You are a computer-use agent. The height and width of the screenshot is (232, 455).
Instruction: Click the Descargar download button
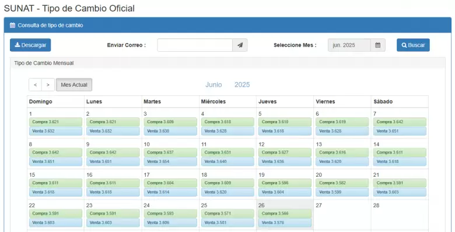coord(30,45)
